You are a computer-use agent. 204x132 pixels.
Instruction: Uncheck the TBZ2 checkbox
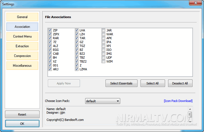[x=77, y=61]
